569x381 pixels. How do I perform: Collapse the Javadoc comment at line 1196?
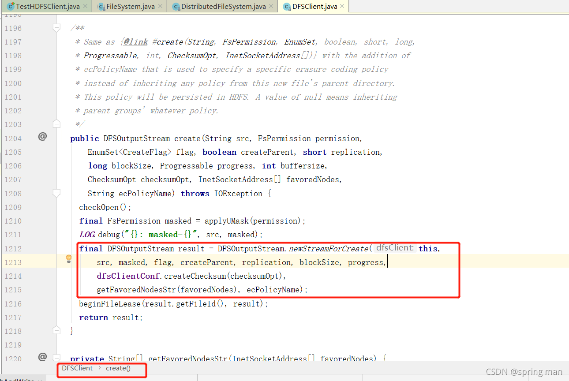[56, 28]
